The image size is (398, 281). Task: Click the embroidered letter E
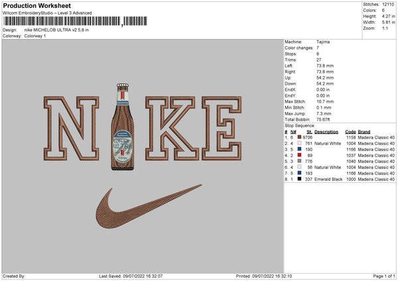click(x=222, y=128)
